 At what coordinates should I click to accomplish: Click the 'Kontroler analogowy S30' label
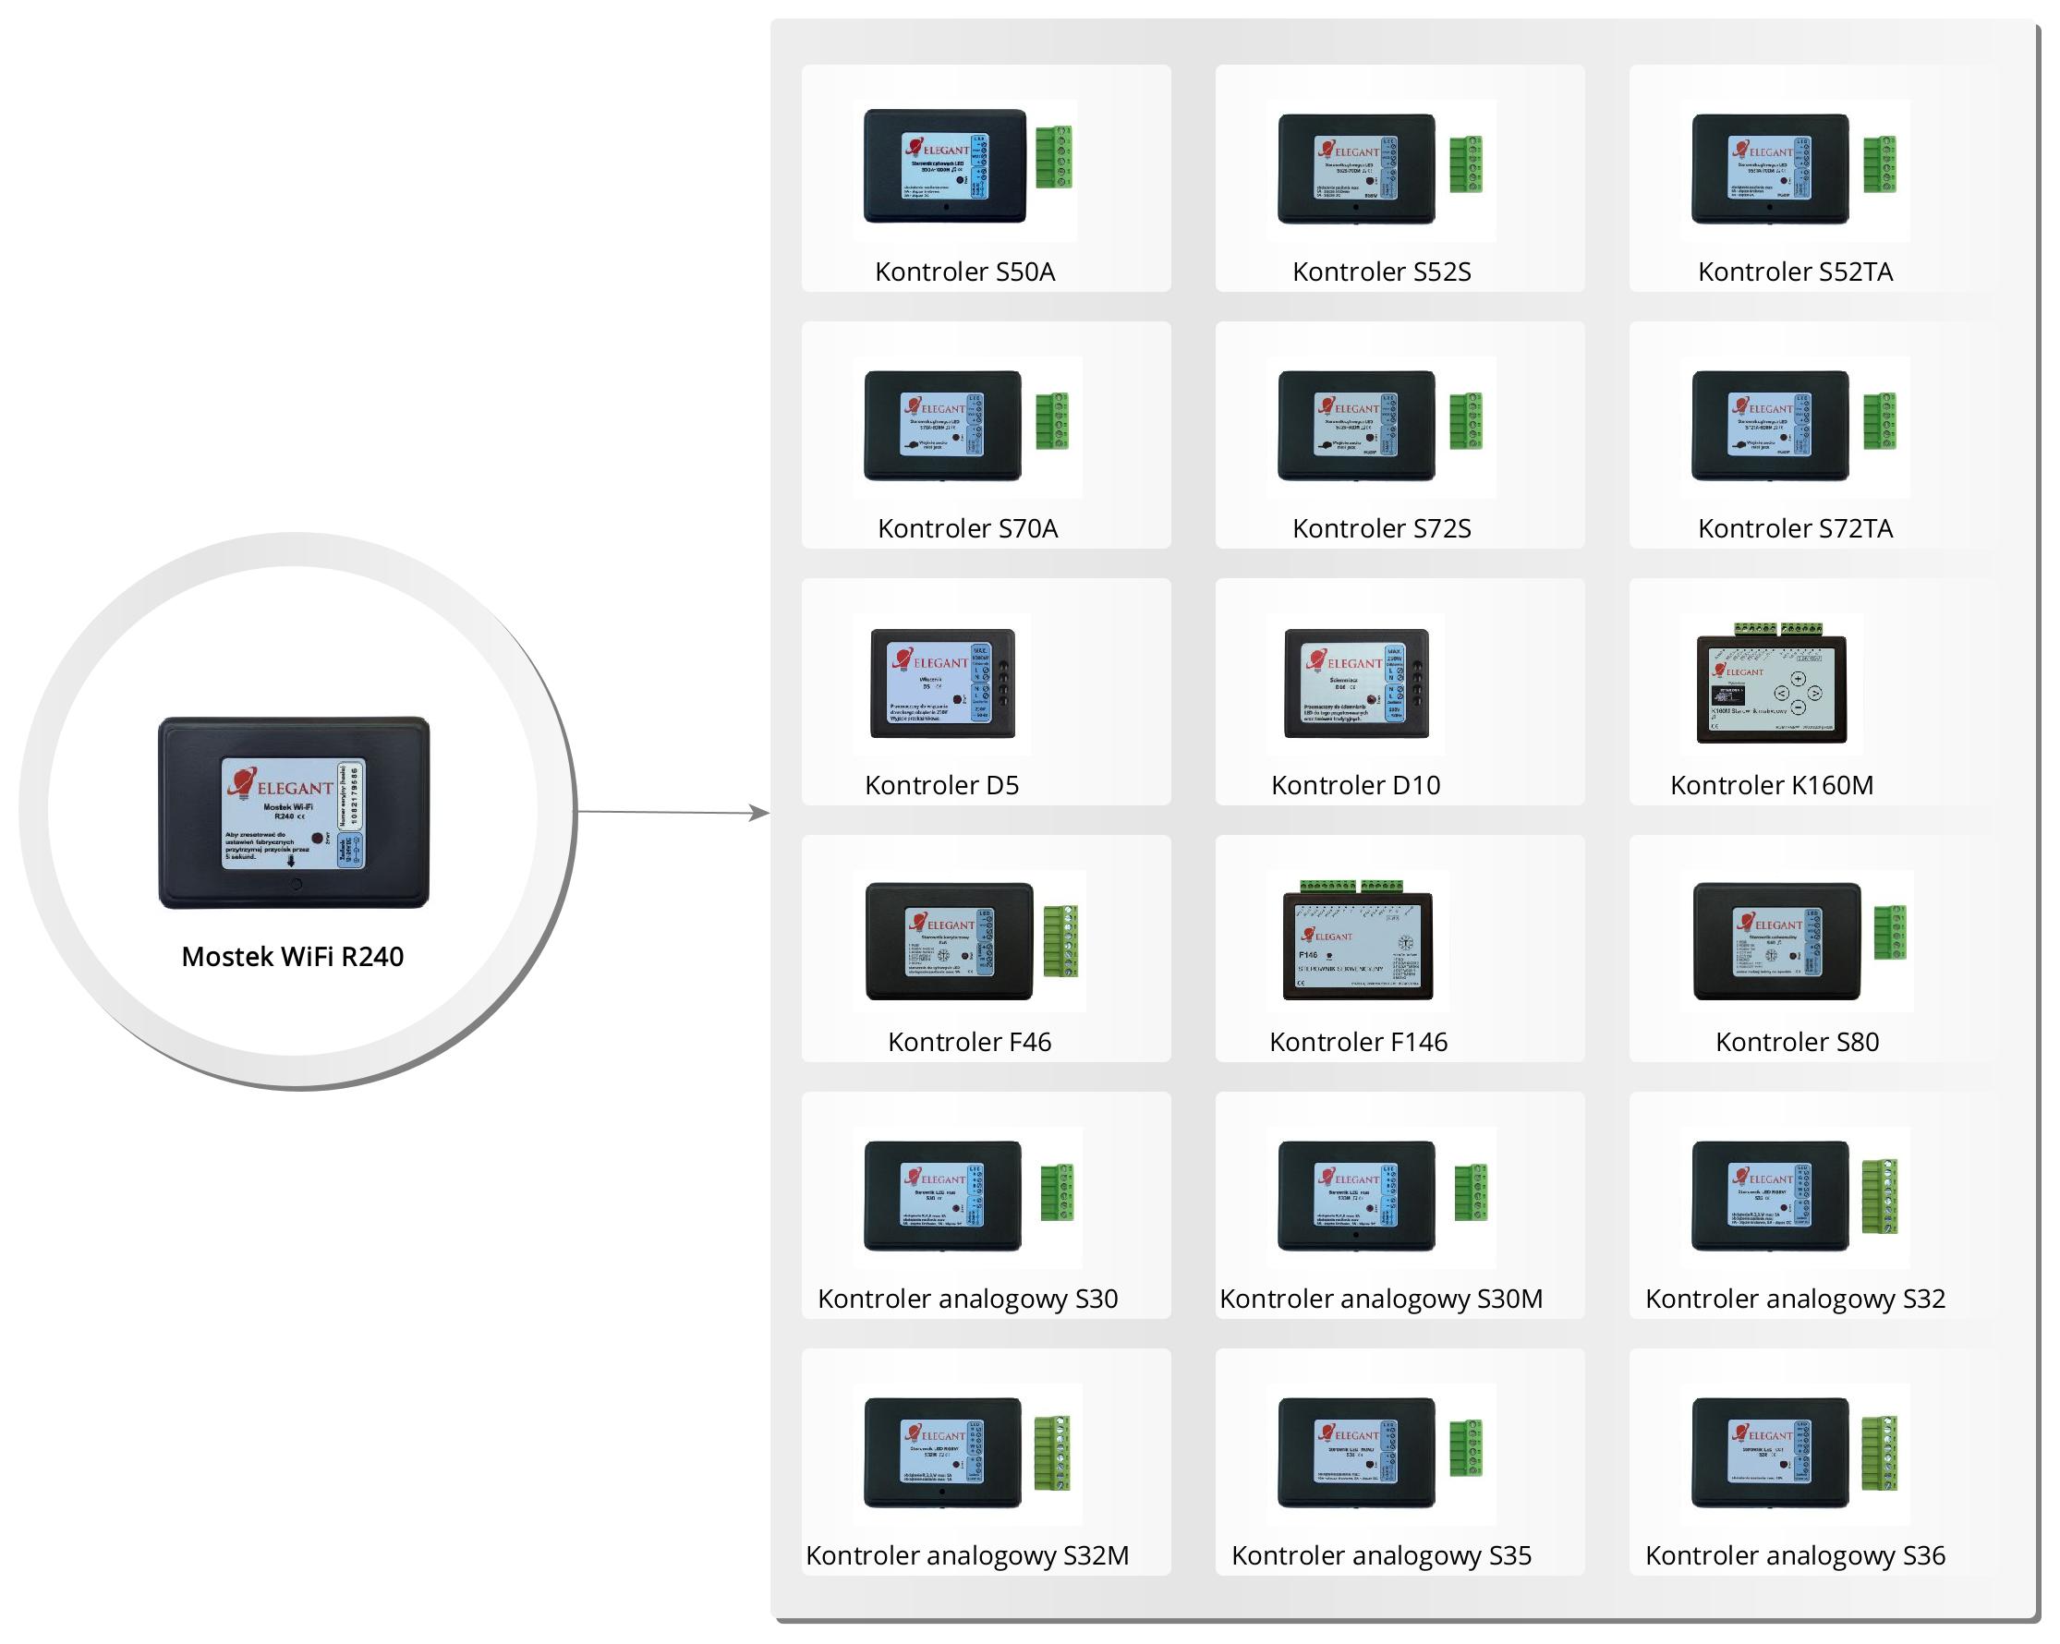tap(967, 1299)
